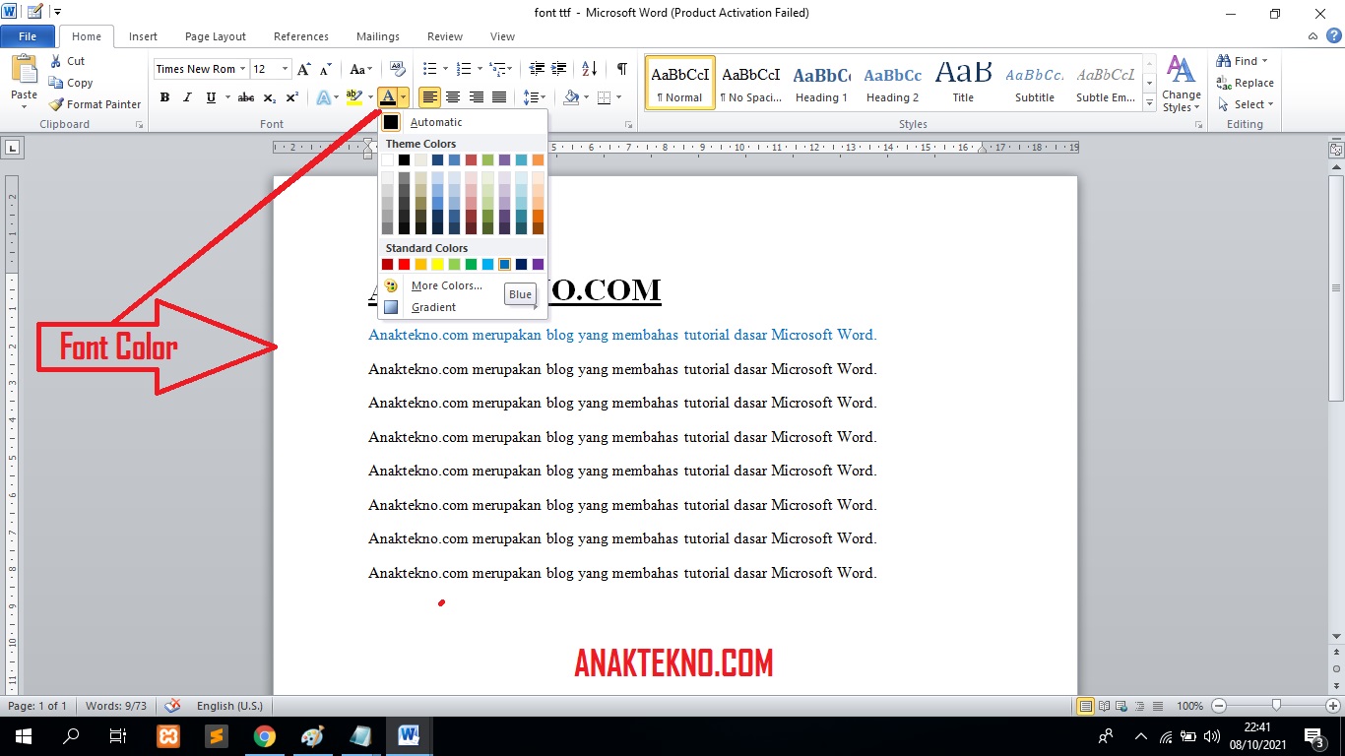Grow font size with the enlarge A icon

tap(304, 69)
